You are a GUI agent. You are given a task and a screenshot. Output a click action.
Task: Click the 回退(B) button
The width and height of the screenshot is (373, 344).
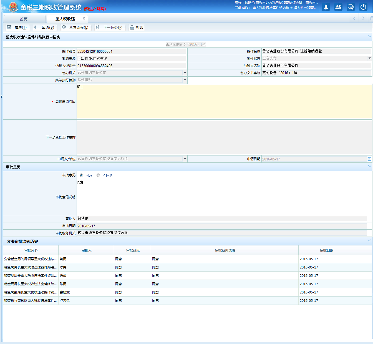(44, 27)
